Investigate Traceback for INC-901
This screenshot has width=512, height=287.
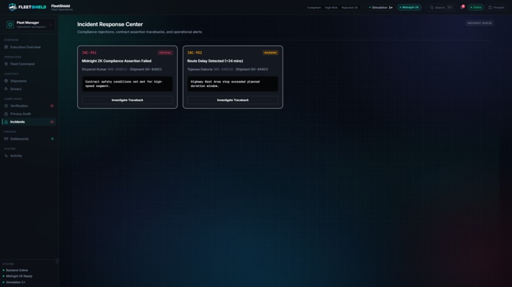(x=127, y=100)
